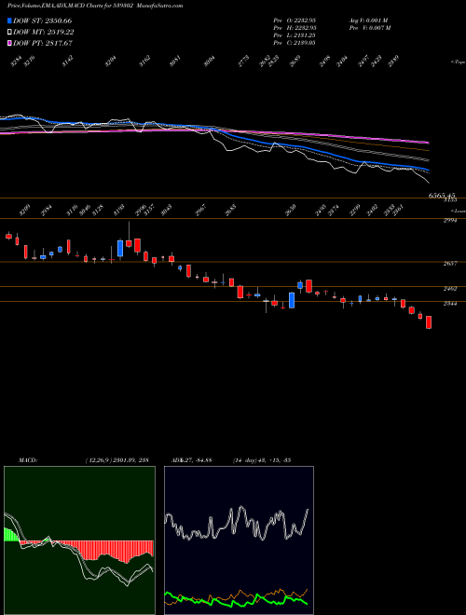Click the MACD (12,26,9) parameters text
The image size is (466, 615).
tap(116, 460)
